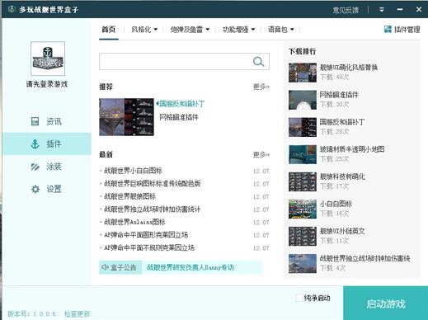Minimize the 多玩战舰世界盒子 window
428x320 pixels.
(400, 10)
